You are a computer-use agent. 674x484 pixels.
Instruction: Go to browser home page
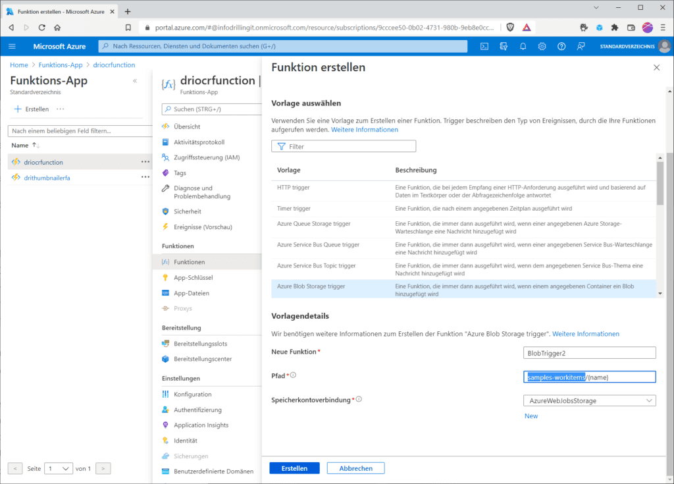point(57,28)
